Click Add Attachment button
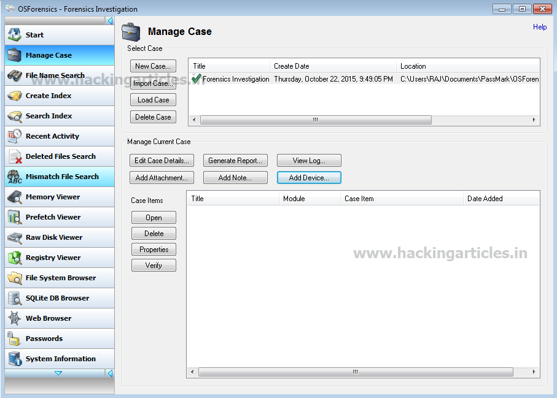Screen dimensions: 557x398 [x=162, y=178]
